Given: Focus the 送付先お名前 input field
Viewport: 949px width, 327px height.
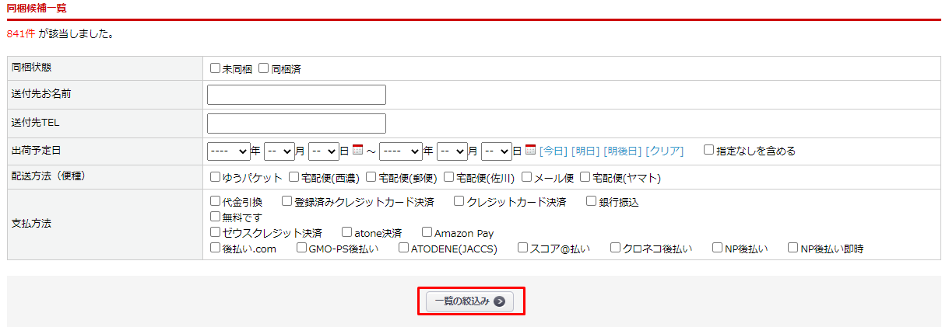Looking at the screenshot, I should 297,95.
